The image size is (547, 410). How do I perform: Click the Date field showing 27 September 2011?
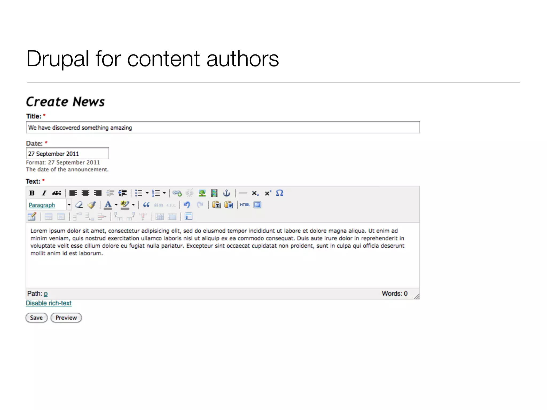click(67, 154)
